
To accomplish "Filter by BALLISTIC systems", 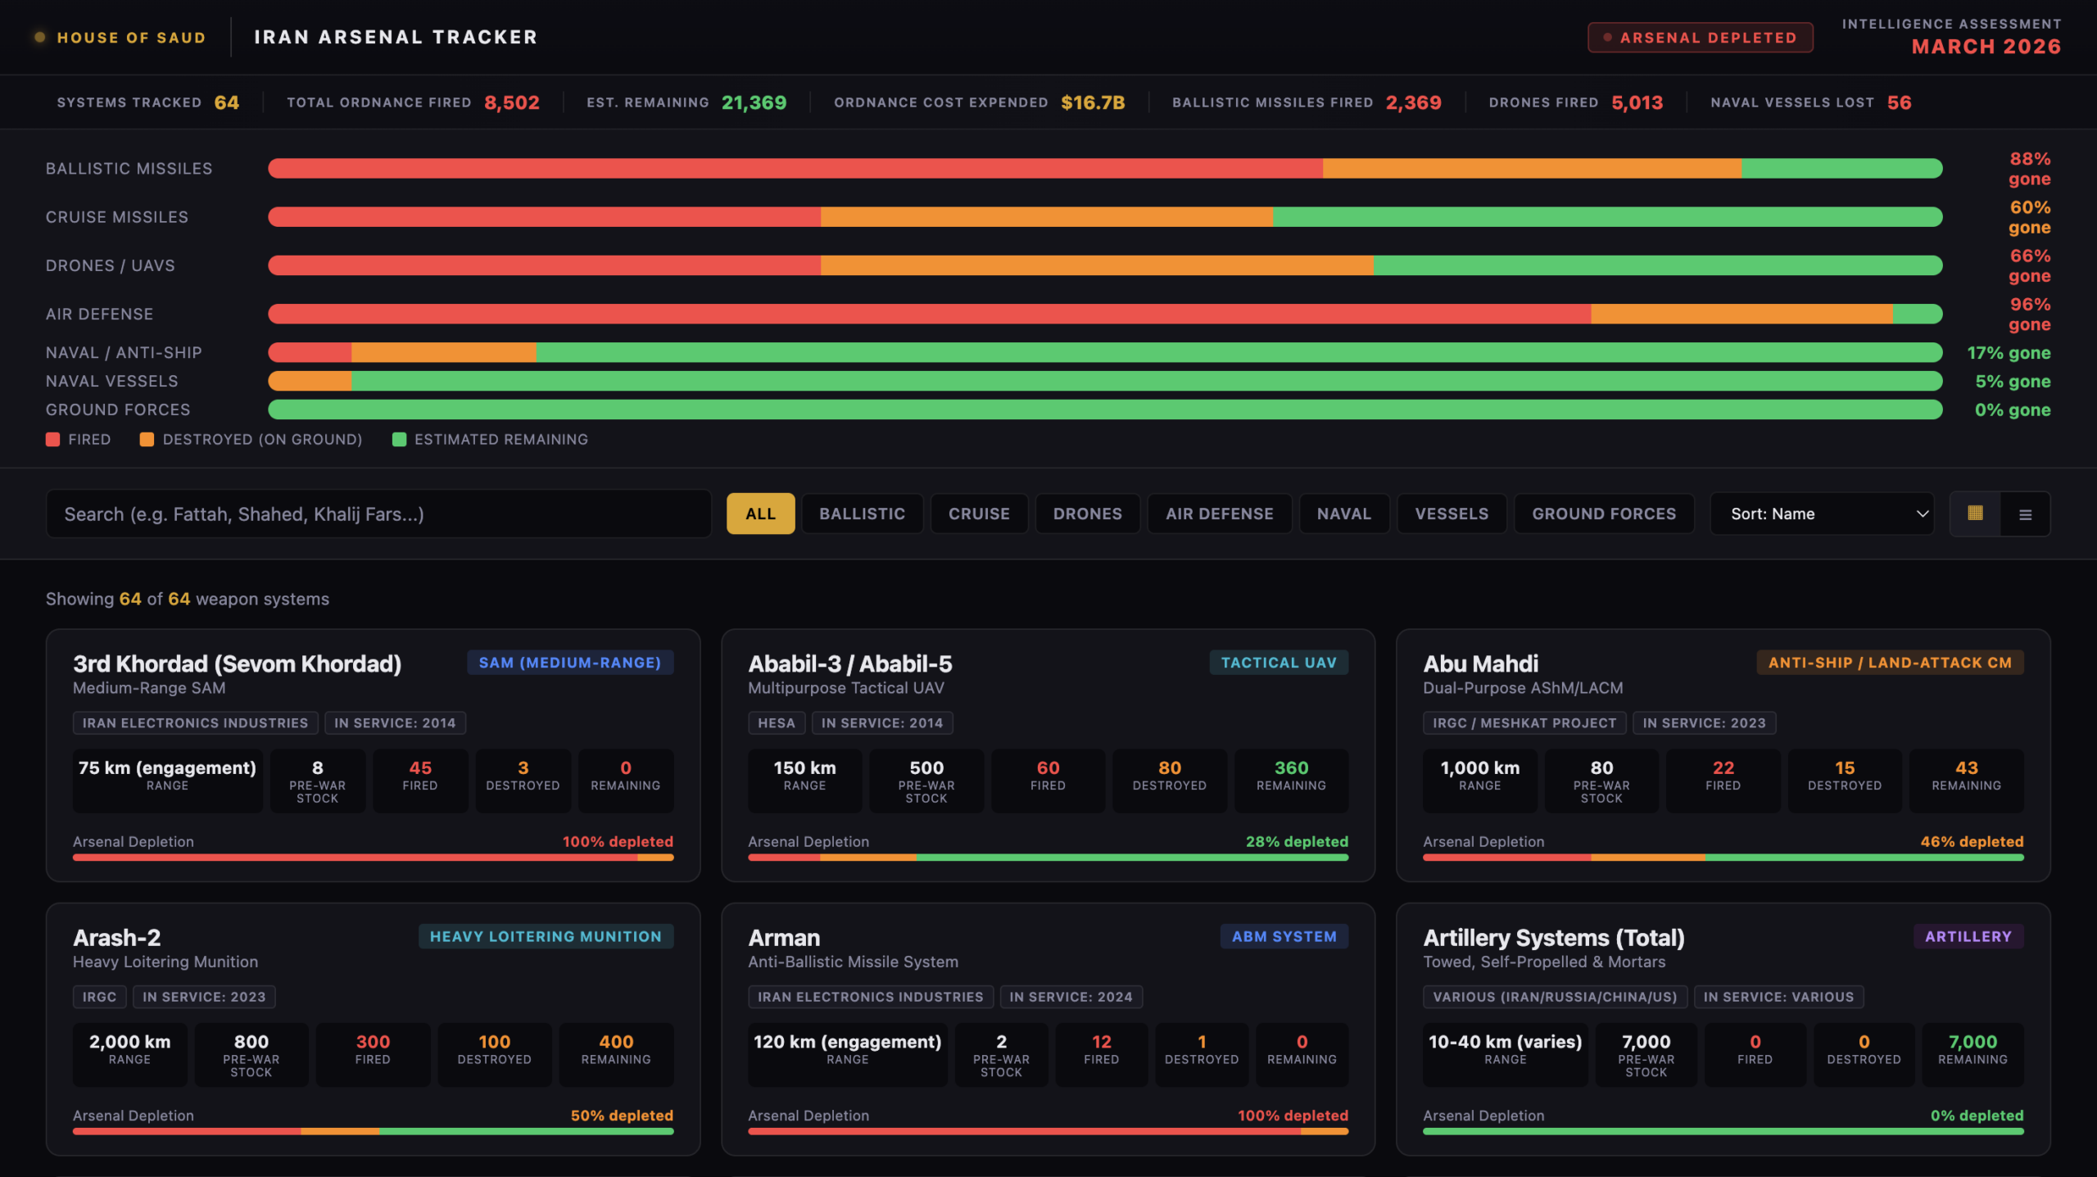I will coord(862,514).
